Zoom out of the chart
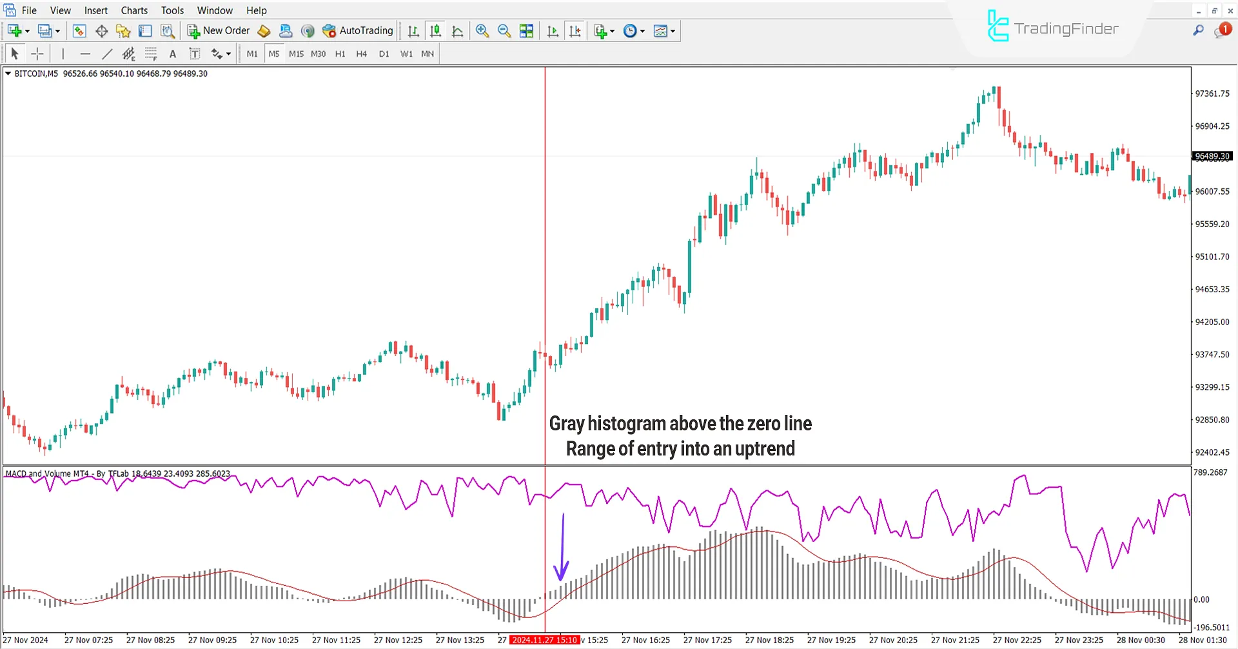 pyautogui.click(x=504, y=30)
